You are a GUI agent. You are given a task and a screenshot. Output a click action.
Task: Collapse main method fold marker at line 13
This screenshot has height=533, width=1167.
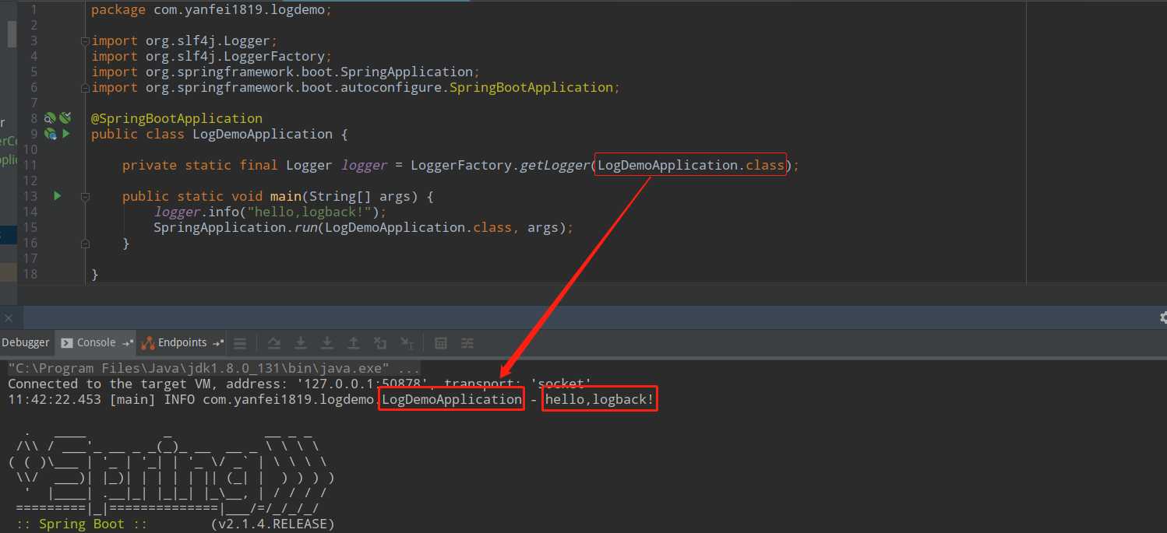(x=85, y=196)
